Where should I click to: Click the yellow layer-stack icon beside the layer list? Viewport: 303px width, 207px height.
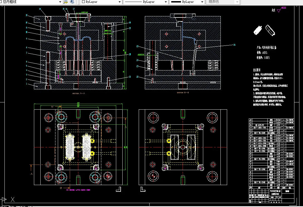(x=66, y=2)
